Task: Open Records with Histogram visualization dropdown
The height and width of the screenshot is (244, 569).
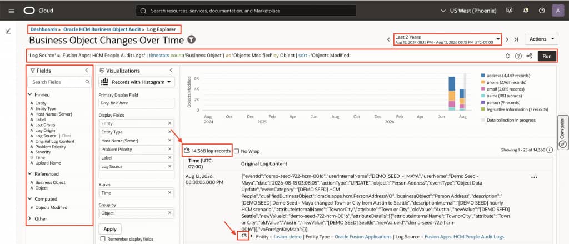Action: coord(137,82)
